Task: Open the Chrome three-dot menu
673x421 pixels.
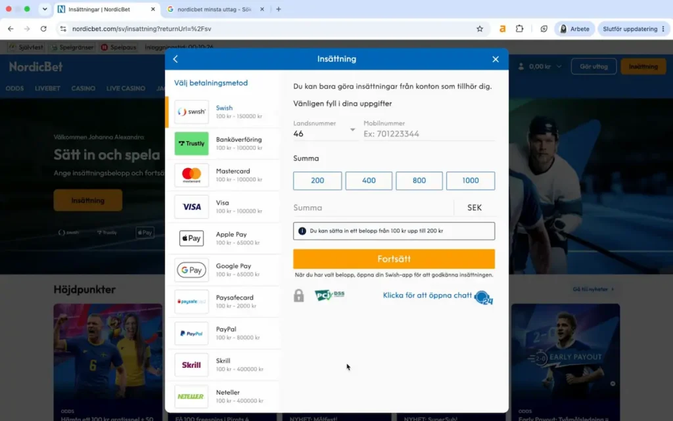Action: (x=663, y=29)
